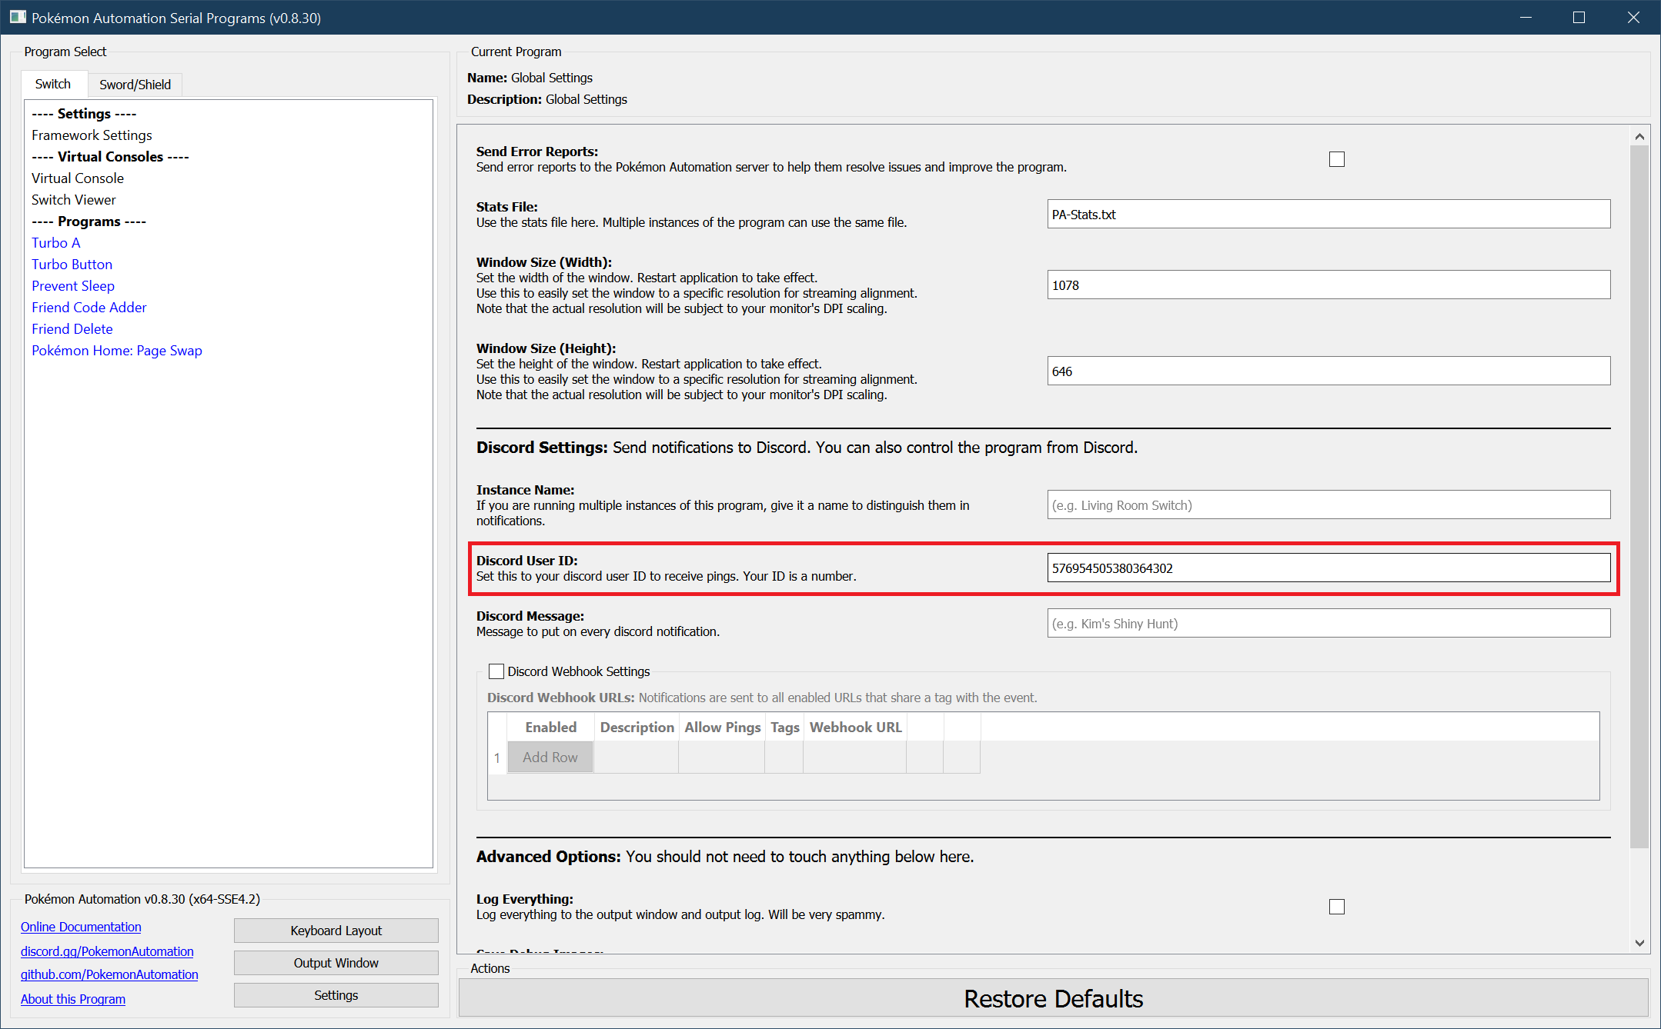
Task: Enable the Send Error Reports checkbox
Action: coord(1336,159)
